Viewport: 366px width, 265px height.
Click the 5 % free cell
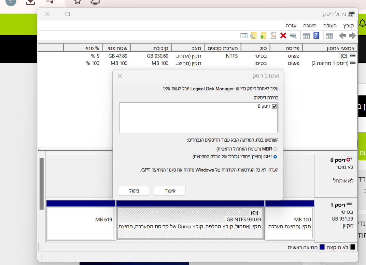[x=95, y=56]
